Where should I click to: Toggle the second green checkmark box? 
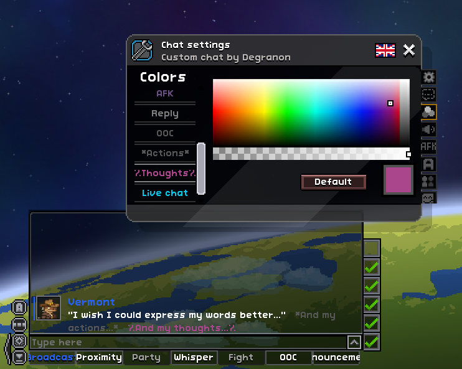[372, 286]
